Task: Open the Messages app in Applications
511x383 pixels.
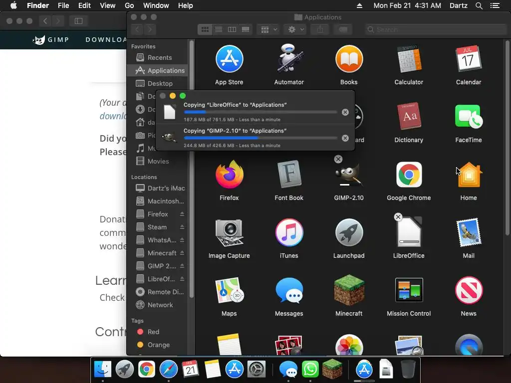Action: click(x=289, y=290)
